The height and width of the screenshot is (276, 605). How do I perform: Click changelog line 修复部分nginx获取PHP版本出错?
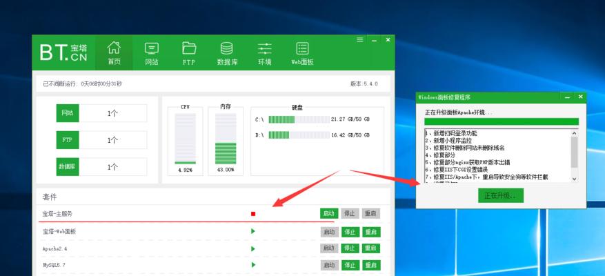click(x=467, y=163)
